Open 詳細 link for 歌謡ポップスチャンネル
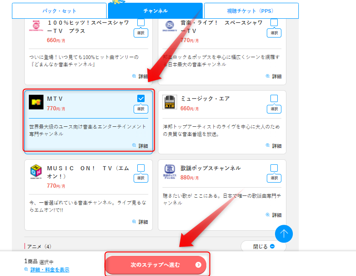 (x=274, y=215)
